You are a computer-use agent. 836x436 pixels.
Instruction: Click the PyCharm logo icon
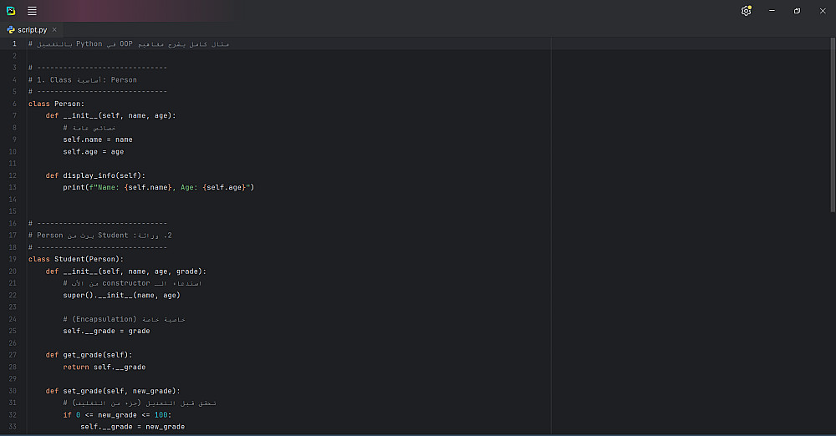pyautogui.click(x=10, y=11)
